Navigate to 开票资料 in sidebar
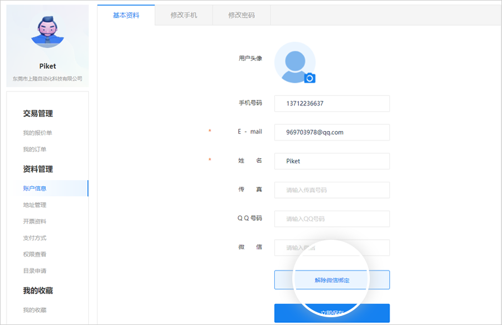502x325 pixels. click(x=35, y=221)
